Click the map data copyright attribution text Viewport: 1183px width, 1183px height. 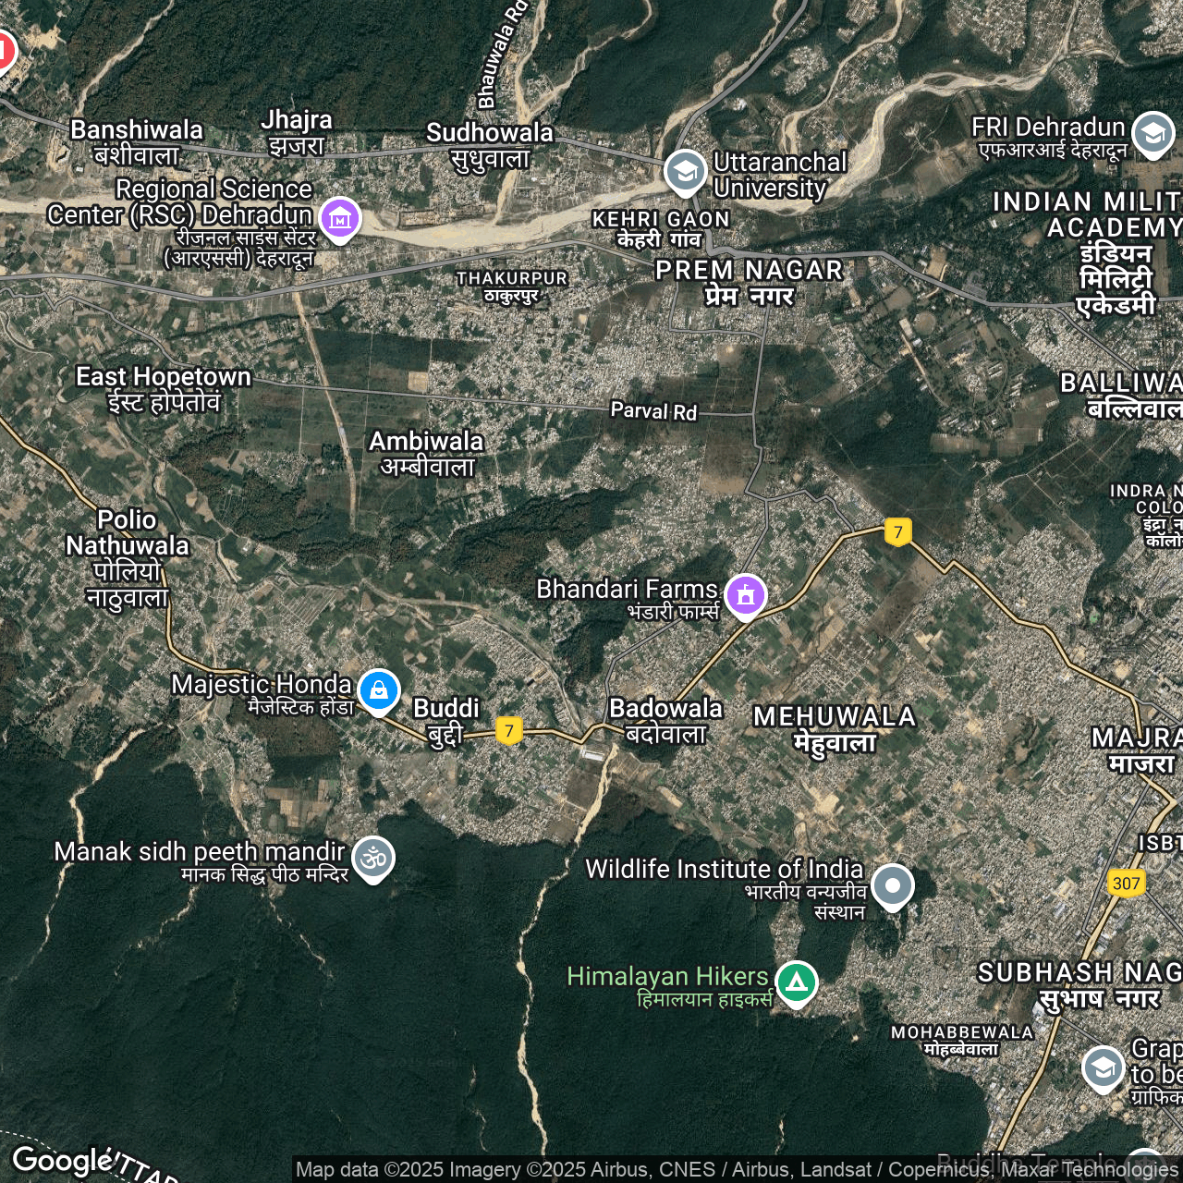(736, 1170)
